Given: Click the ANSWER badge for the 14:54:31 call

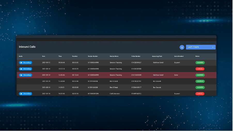Looking at the screenshot, I should click(200, 87).
